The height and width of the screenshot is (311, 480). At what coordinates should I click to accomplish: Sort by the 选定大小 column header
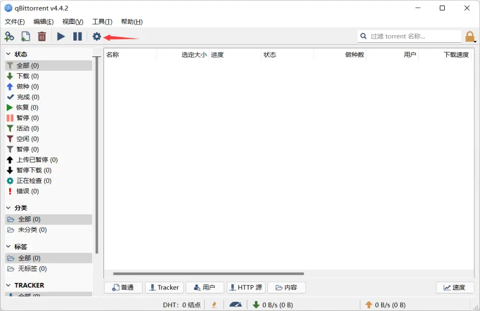tap(183, 55)
